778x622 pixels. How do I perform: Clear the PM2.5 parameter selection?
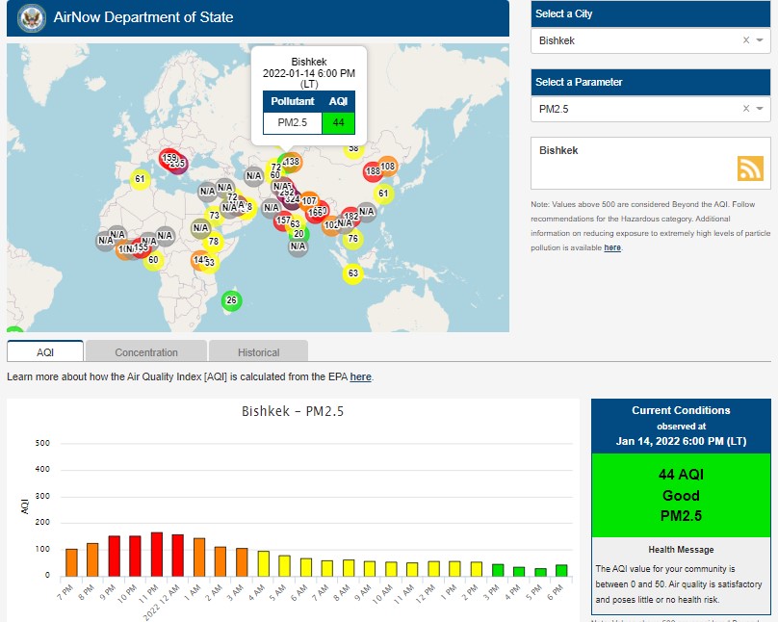tap(745, 109)
